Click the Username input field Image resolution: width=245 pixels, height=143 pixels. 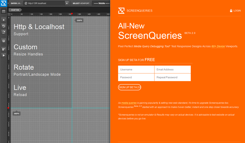136,69
